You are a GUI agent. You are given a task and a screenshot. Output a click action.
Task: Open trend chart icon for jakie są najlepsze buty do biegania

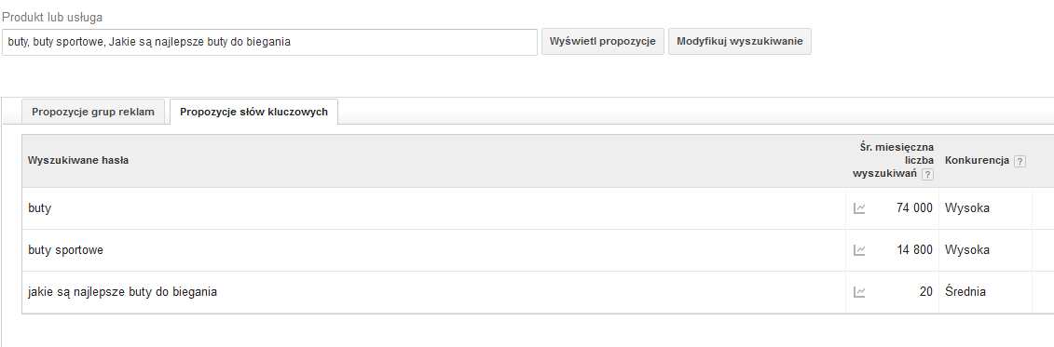tap(859, 292)
